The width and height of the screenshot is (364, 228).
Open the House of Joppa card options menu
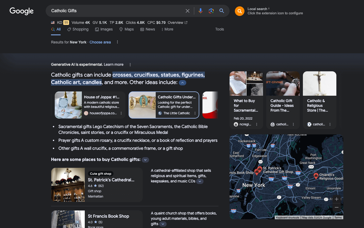[x=121, y=113]
